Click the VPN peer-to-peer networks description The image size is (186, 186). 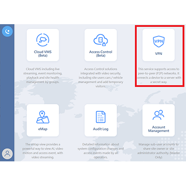[x=159, y=75]
